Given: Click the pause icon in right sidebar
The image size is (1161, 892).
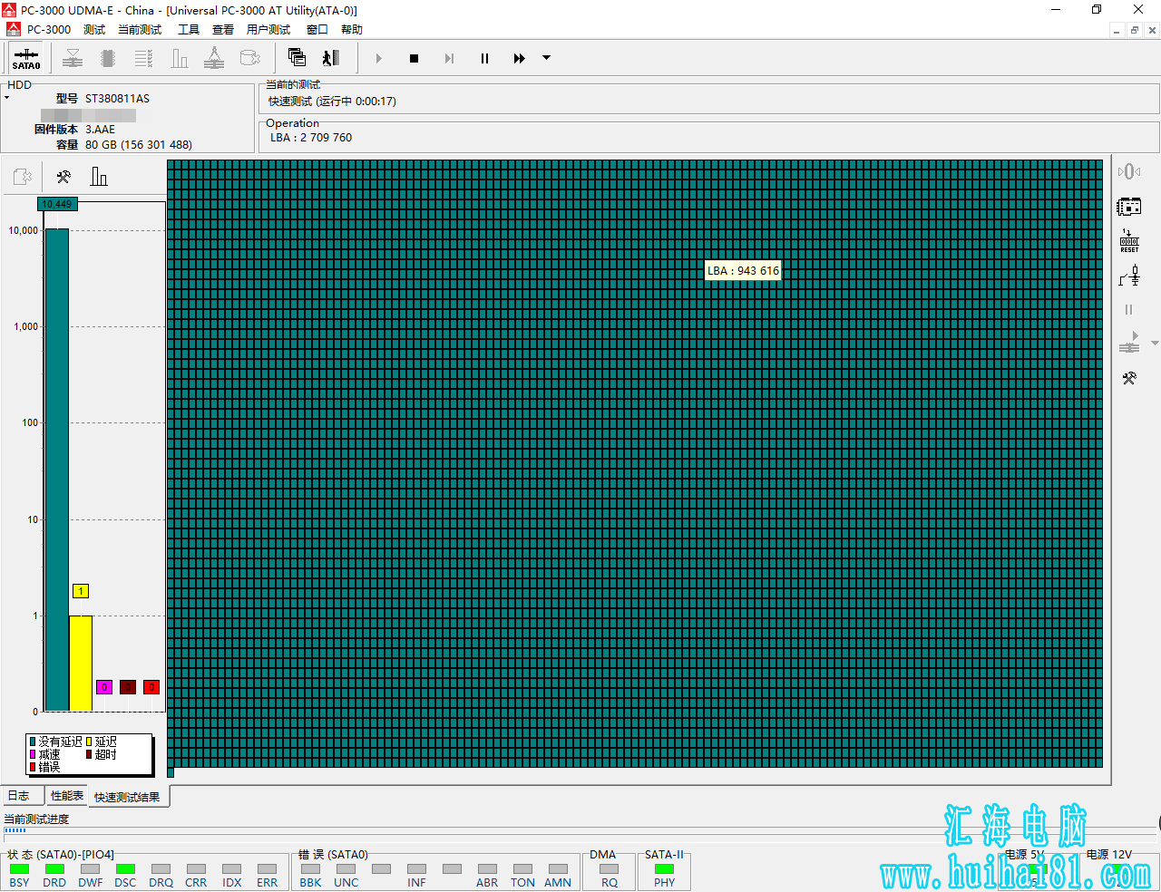Looking at the screenshot, I should coord(1129,310).
